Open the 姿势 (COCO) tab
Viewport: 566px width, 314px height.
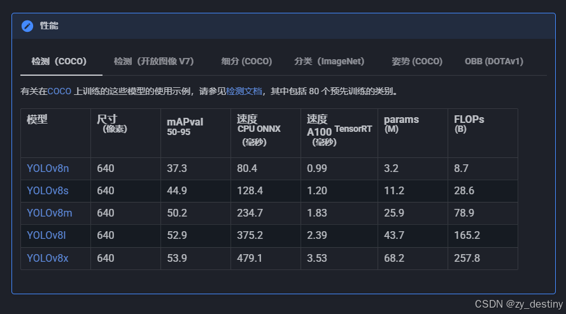point(417,61)
